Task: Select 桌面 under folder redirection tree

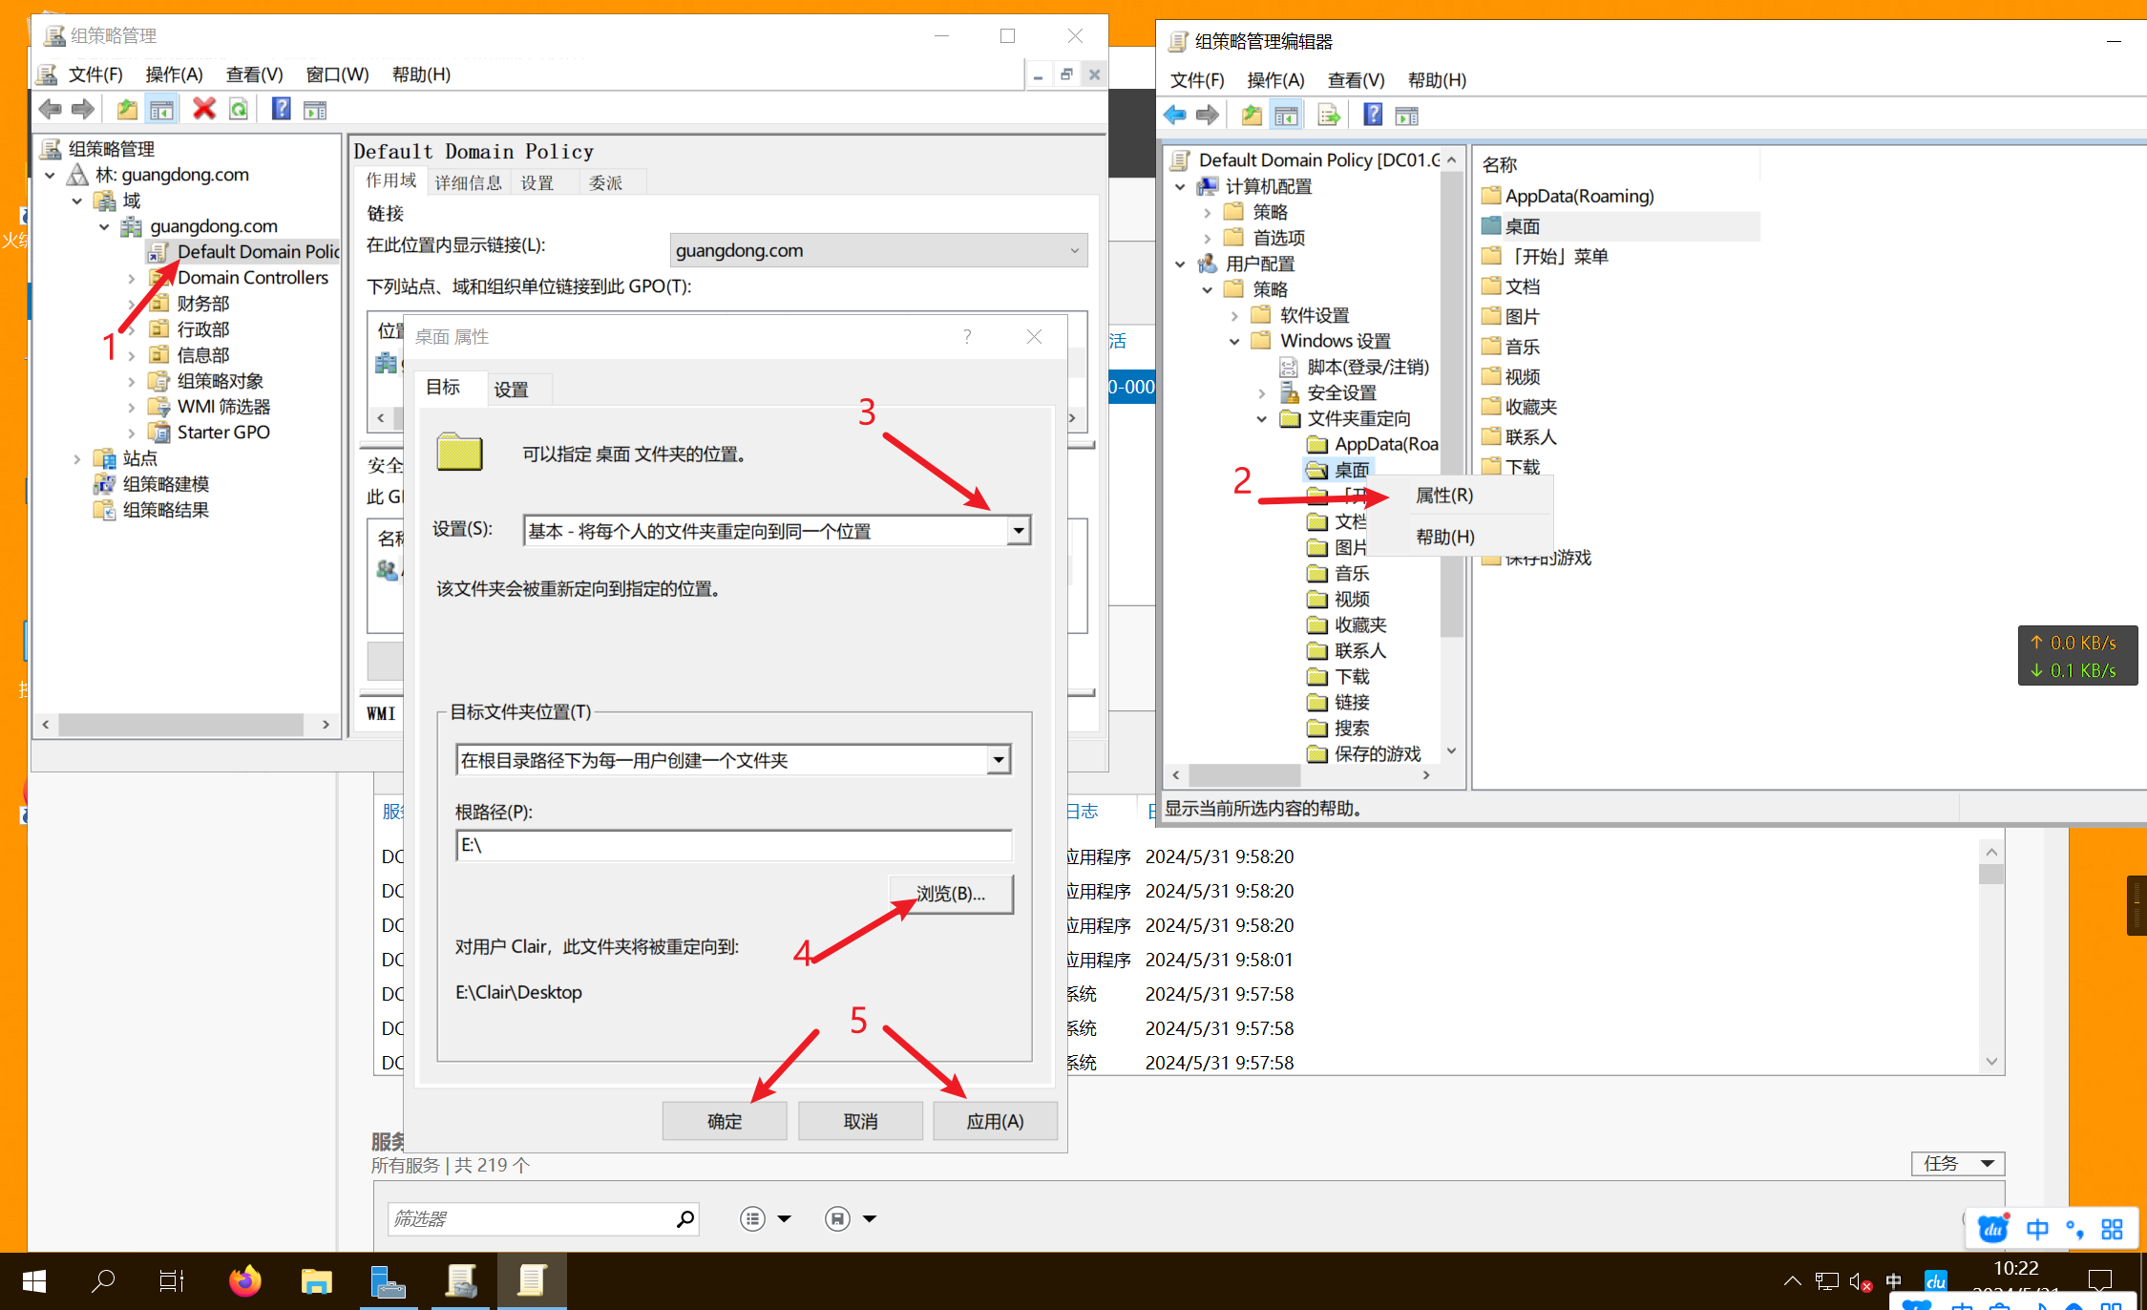Action: [1351, 470]
